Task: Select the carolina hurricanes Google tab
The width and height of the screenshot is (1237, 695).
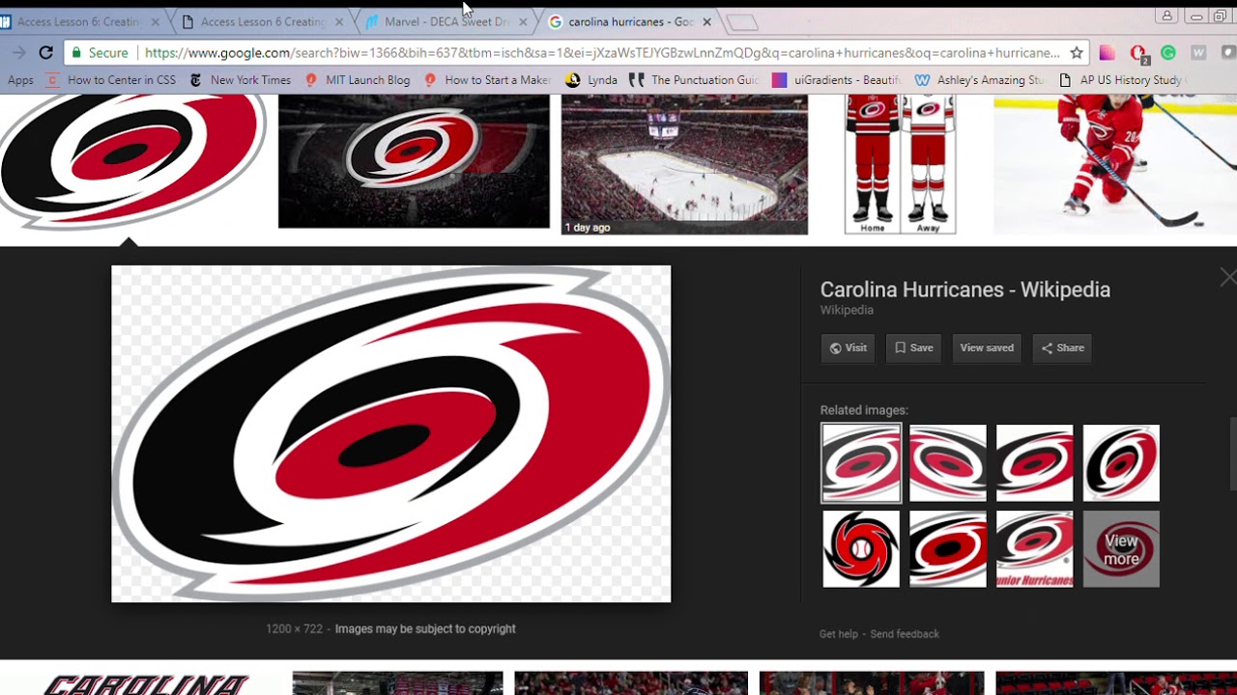Action: [628, 21]
